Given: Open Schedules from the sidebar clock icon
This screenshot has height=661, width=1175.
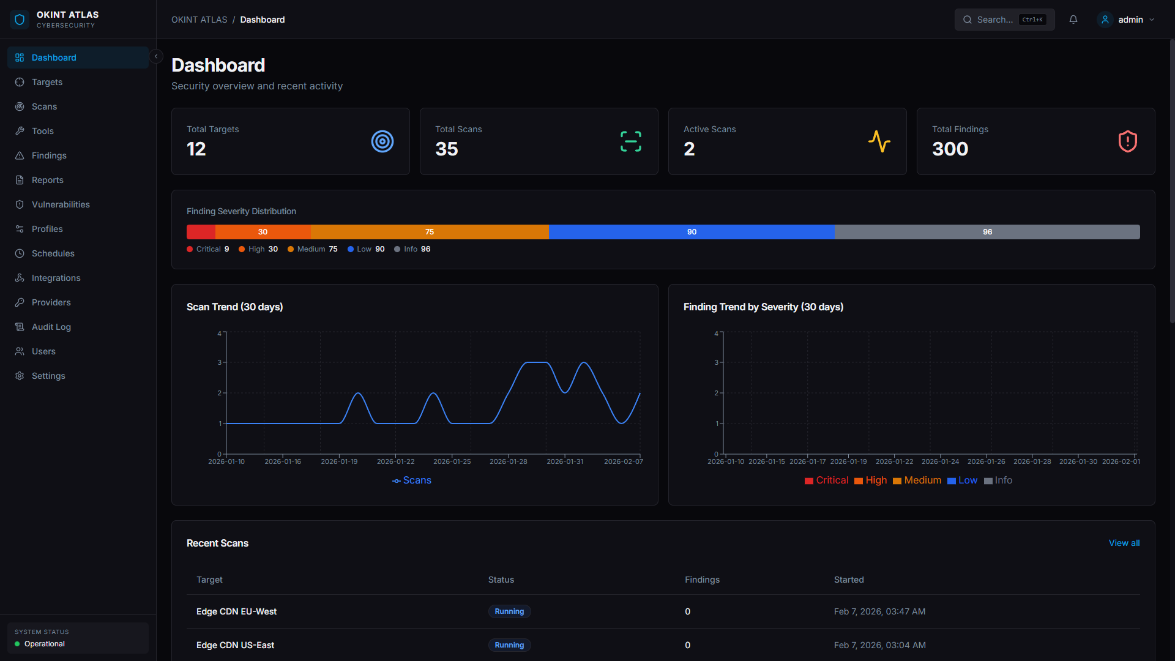Looking at the screenshot, I should tap(20, 253).
